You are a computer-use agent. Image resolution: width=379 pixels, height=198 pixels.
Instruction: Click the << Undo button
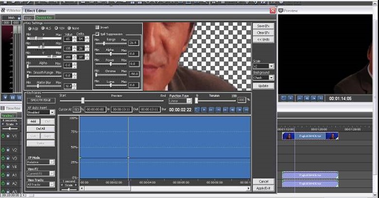263,39
